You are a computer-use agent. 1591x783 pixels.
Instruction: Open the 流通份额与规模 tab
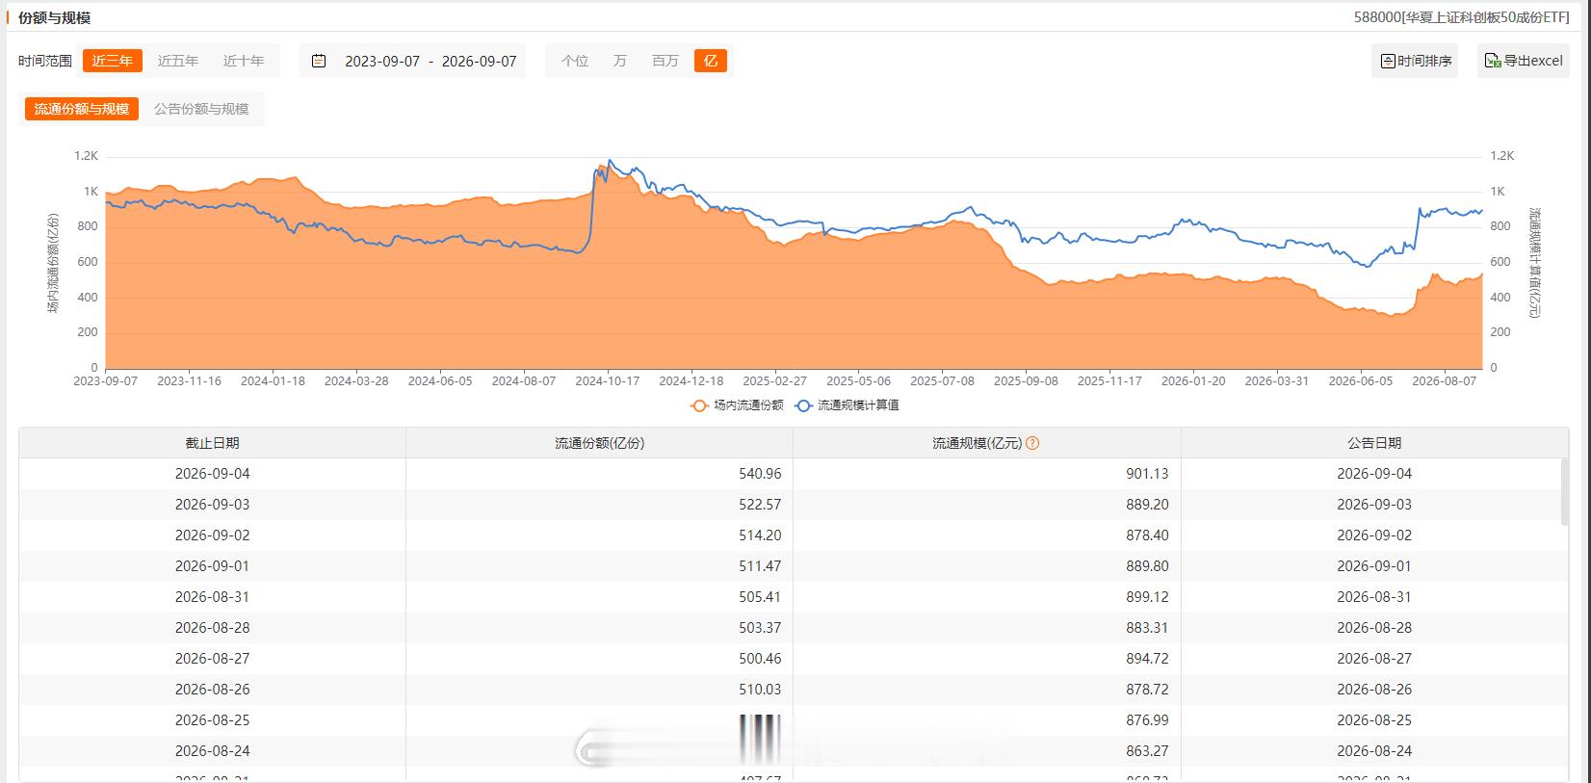(82, 109)
